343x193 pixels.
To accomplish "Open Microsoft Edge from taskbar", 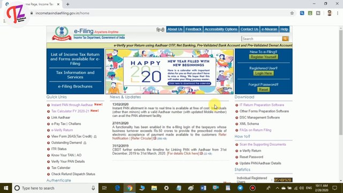I will [117, 188].
